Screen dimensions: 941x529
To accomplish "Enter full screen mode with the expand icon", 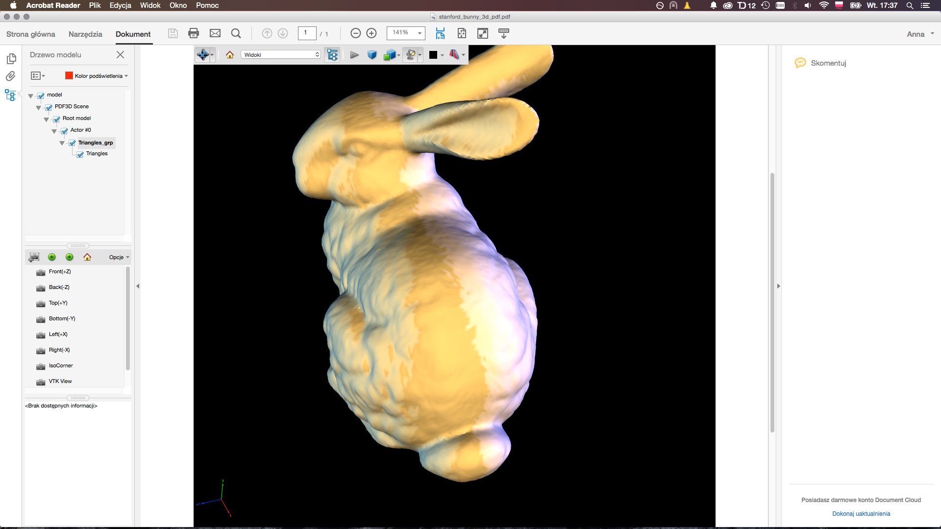I will (x=483, y=33).
